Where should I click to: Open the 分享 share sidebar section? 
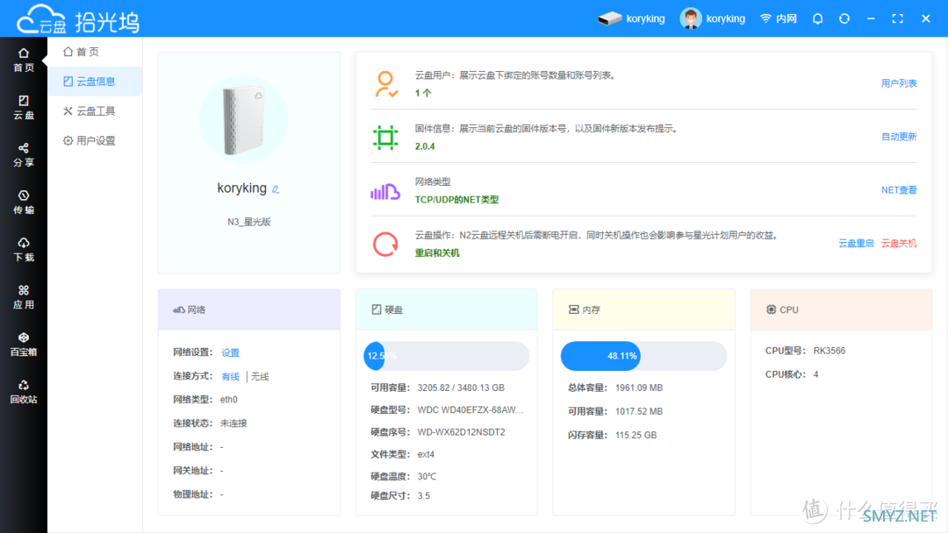point(24,154)
